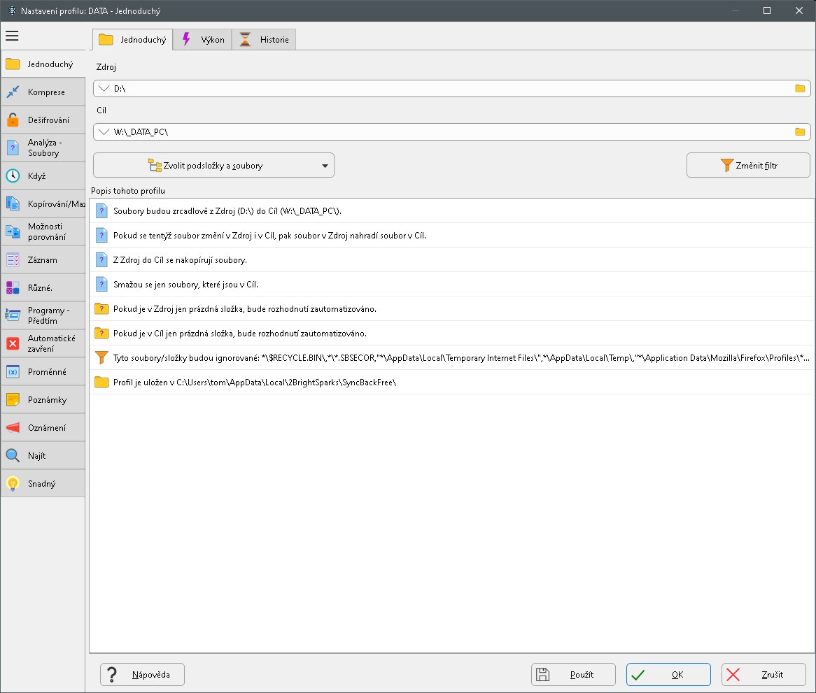This screenshot has width=816, height=693.
Task: Click the Snadný lightbulb icon
Action: [x=13, y=483]
